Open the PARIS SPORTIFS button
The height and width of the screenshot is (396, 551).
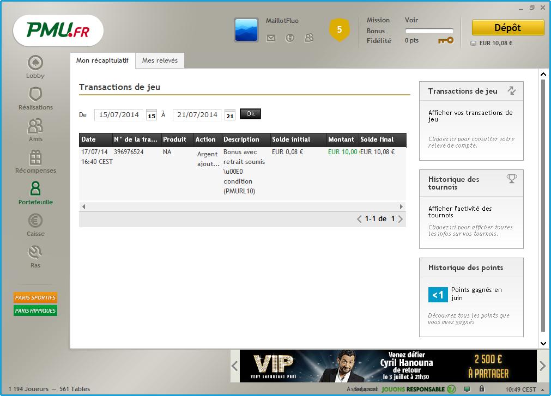click(x=35, y=297)
